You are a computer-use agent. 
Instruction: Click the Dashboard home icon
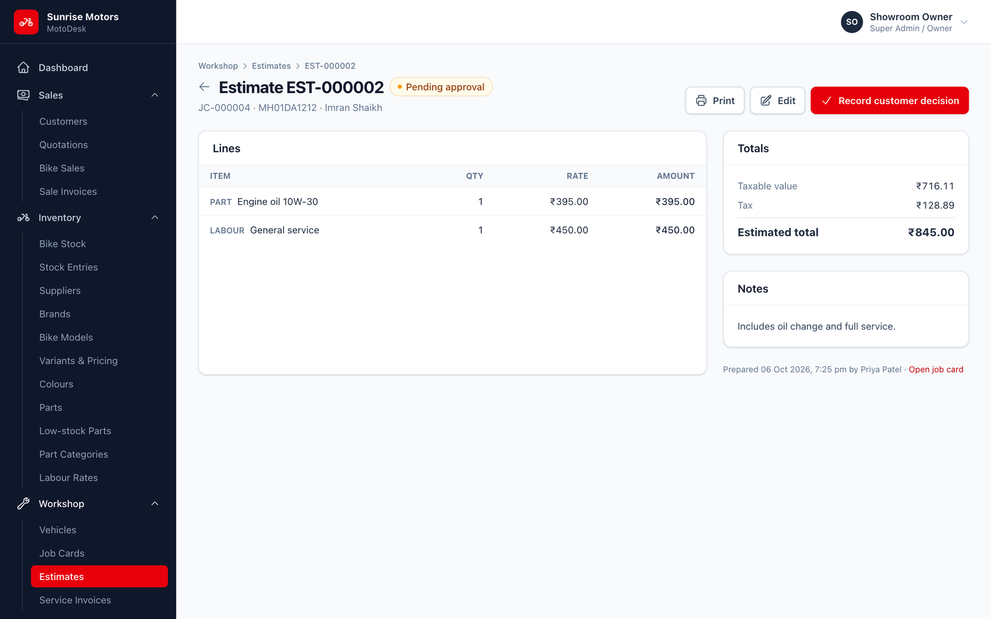pyautogui.click(x=24, y=67)
